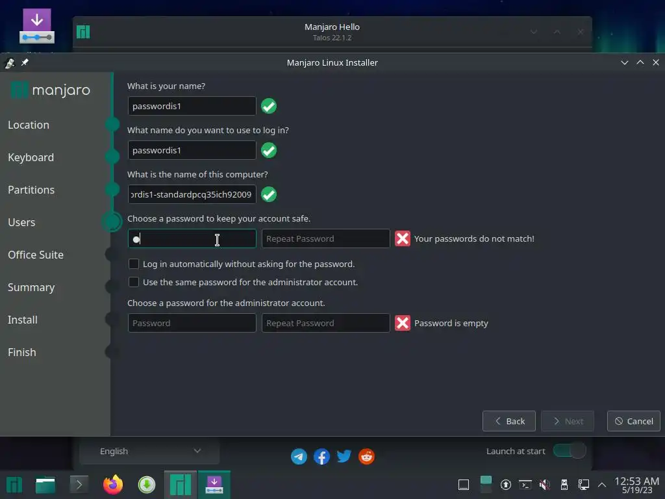Select the Partitions step in sidebar
Screen dimensions: 665x499
tap(31, 190)
